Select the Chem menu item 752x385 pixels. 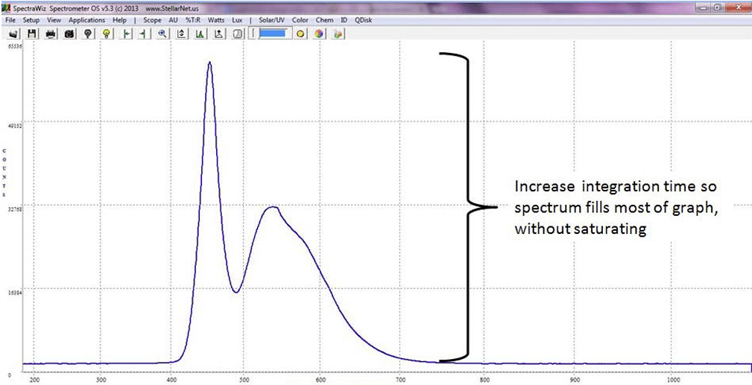pos(324,20)
